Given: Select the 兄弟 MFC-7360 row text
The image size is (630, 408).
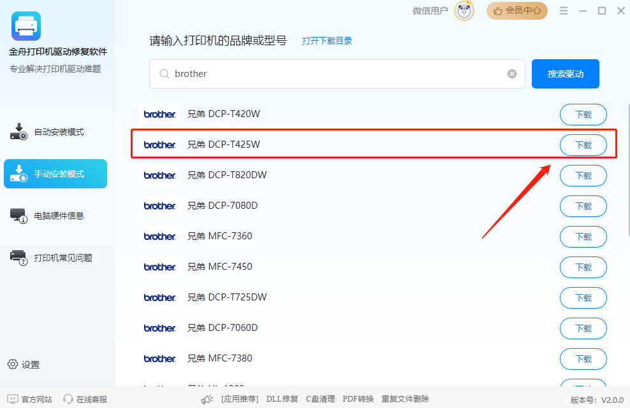Looking at the screenshot, I should tap(220, 236).
